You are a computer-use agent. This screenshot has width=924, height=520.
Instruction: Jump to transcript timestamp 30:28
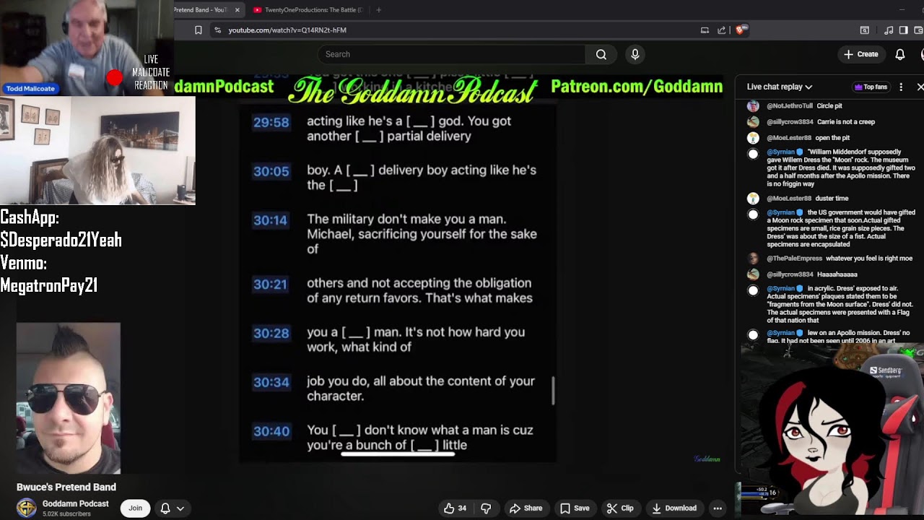[x=271, y=333]
